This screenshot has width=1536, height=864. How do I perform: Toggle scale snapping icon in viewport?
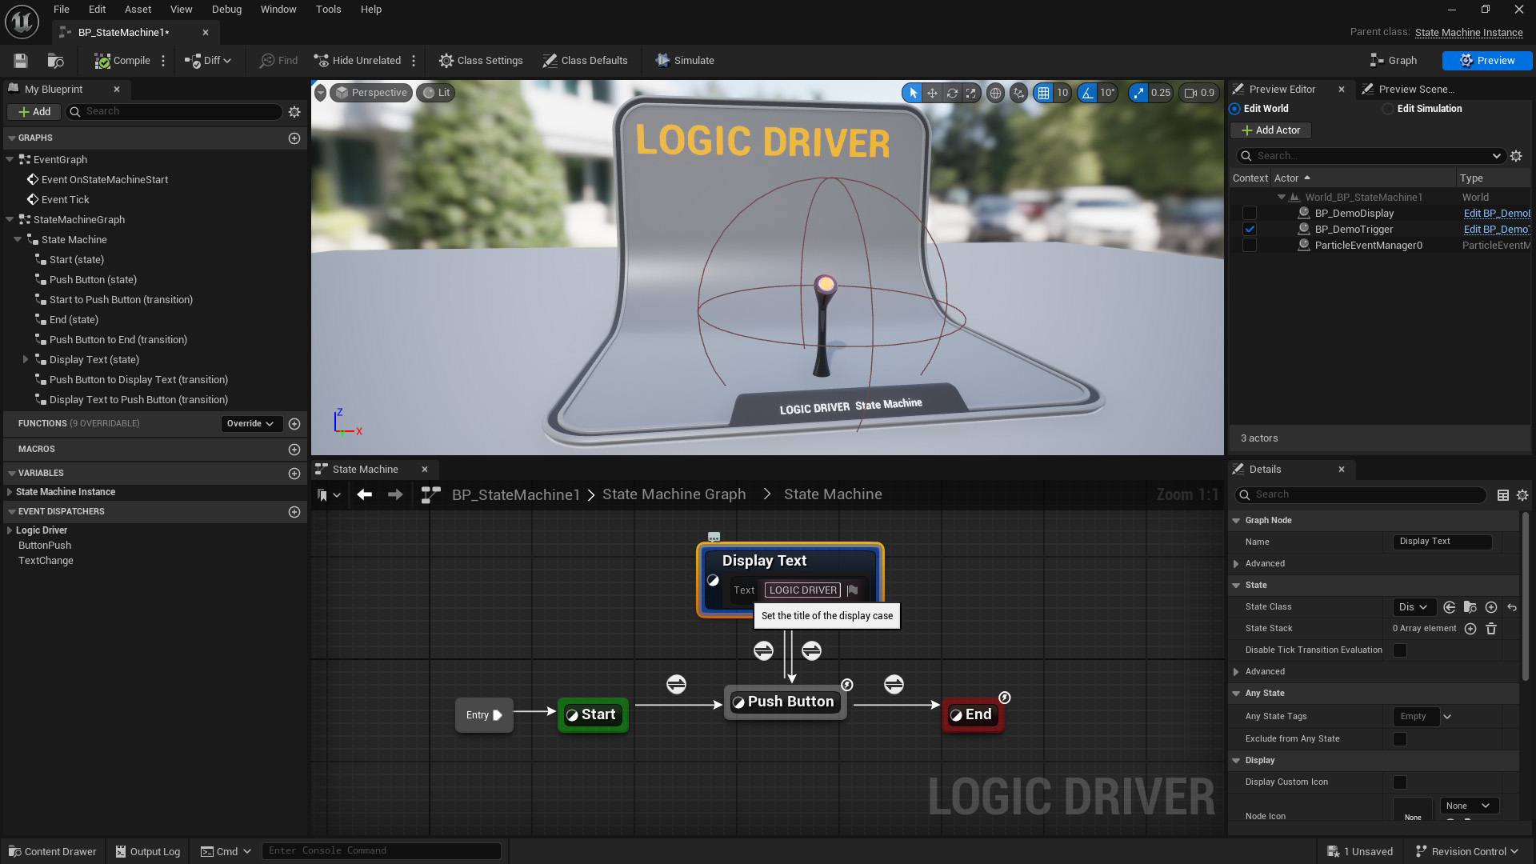1138,93
